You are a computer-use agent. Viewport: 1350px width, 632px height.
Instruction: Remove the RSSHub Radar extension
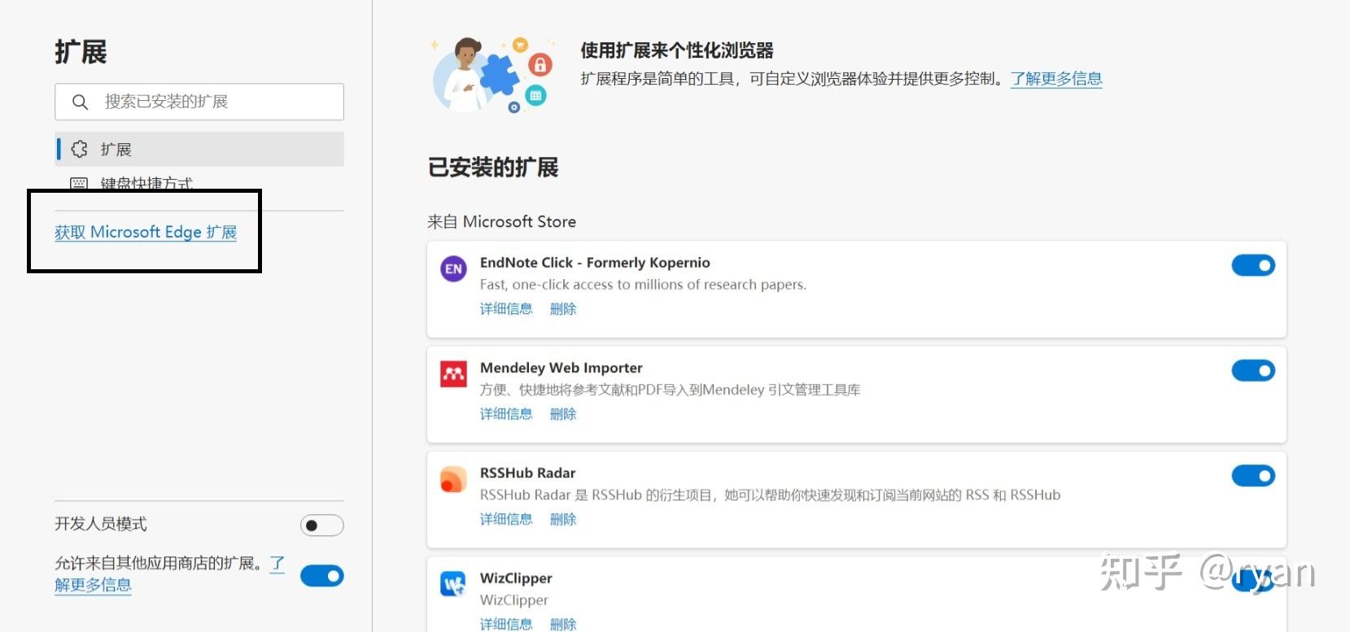pyautogui.click(x=563, y=519)
